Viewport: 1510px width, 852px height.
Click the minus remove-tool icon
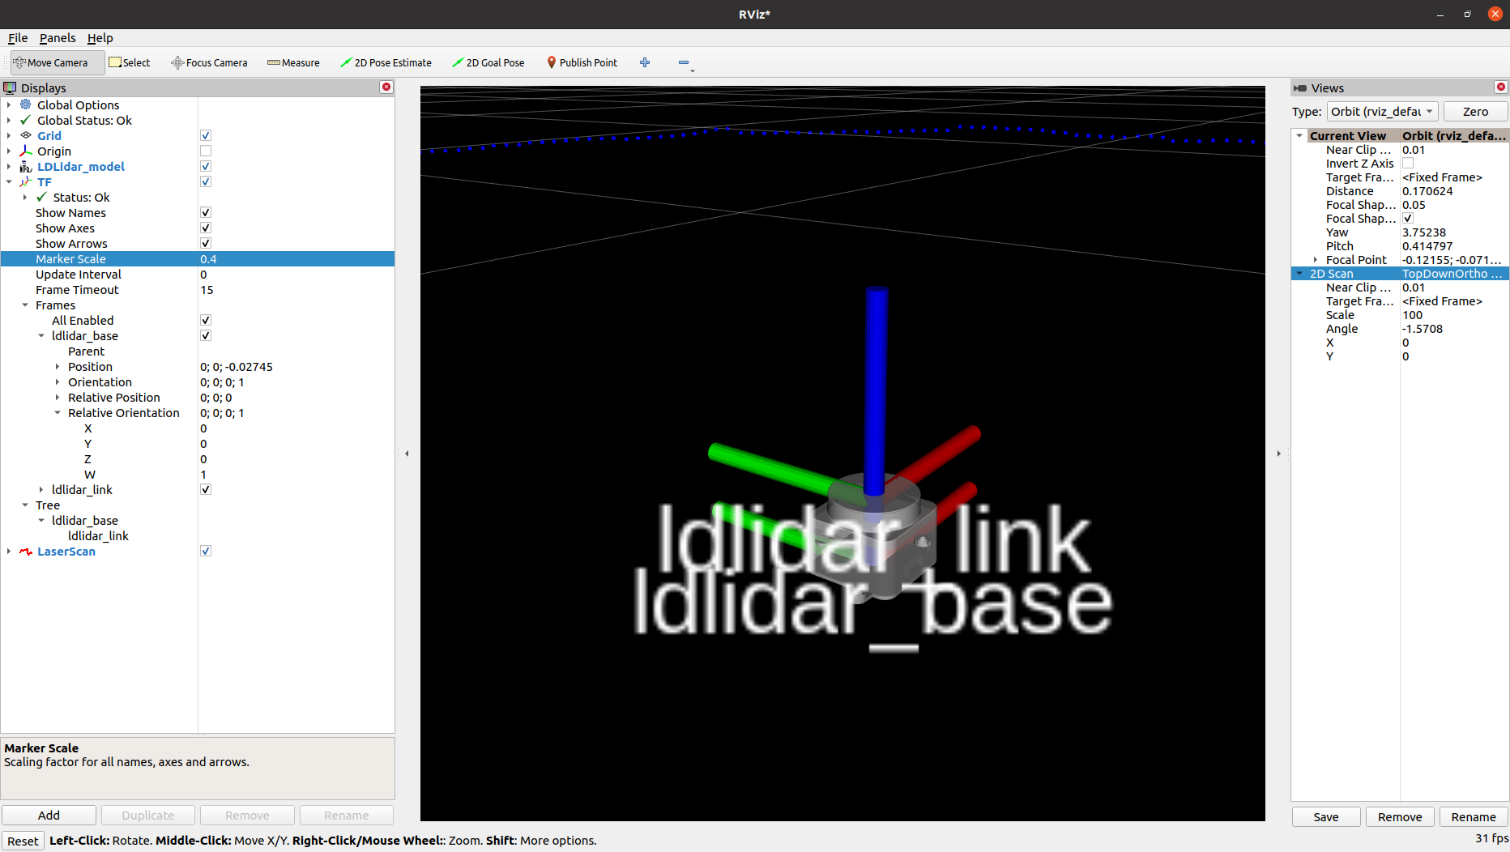click(684, 62)
